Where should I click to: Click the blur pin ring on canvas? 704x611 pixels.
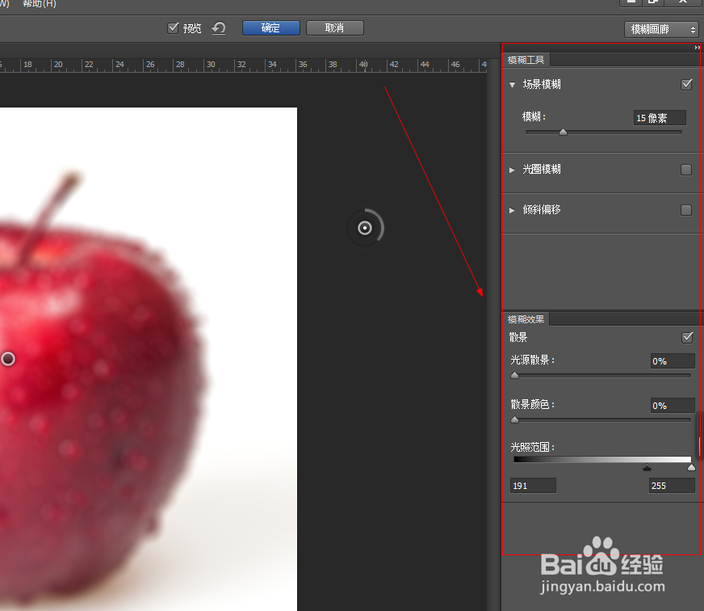[x=365, y=228]
